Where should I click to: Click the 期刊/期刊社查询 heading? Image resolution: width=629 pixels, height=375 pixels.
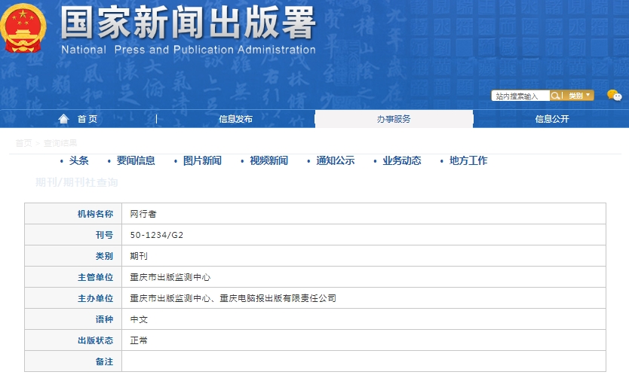[x=77, y=182]
